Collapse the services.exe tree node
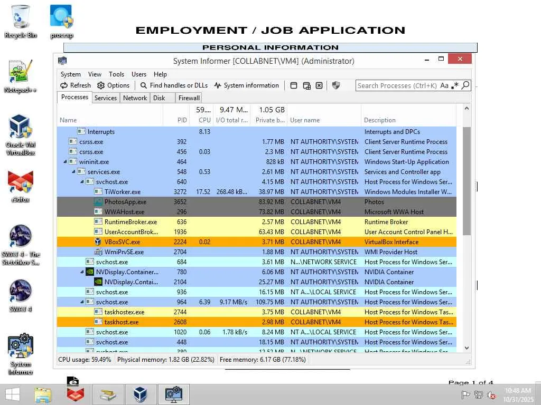 coord(73,171)
